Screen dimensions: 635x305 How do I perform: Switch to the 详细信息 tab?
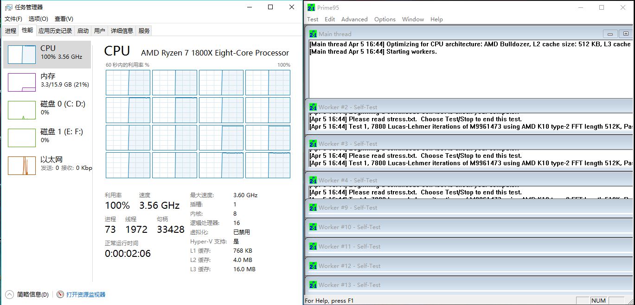(x=122, y=31)
